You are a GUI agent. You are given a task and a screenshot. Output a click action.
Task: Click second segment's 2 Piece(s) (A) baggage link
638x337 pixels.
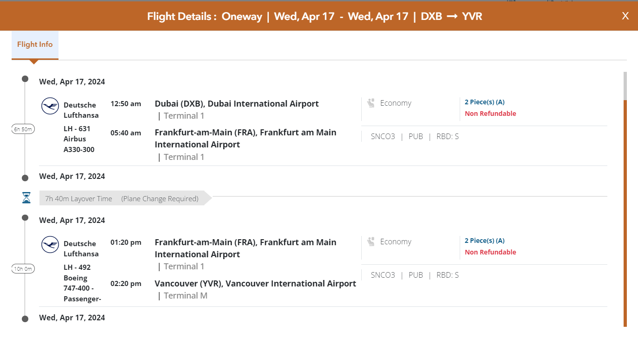[x=484, y=241]
